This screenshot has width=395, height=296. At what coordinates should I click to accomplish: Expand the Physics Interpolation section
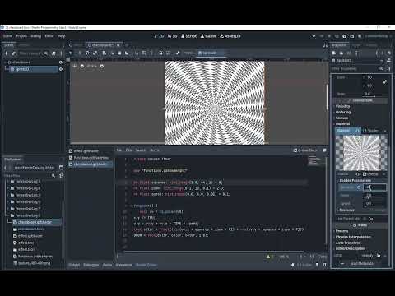tap(353, 237)
